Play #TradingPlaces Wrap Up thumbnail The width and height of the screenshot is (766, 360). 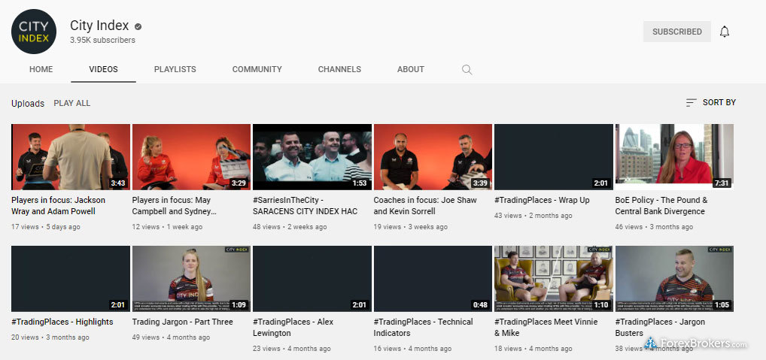click(554, 157)
